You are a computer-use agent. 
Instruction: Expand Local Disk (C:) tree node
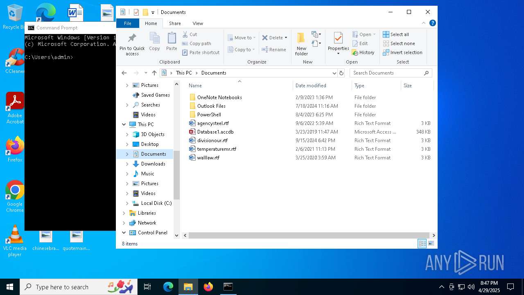point(127,203)
